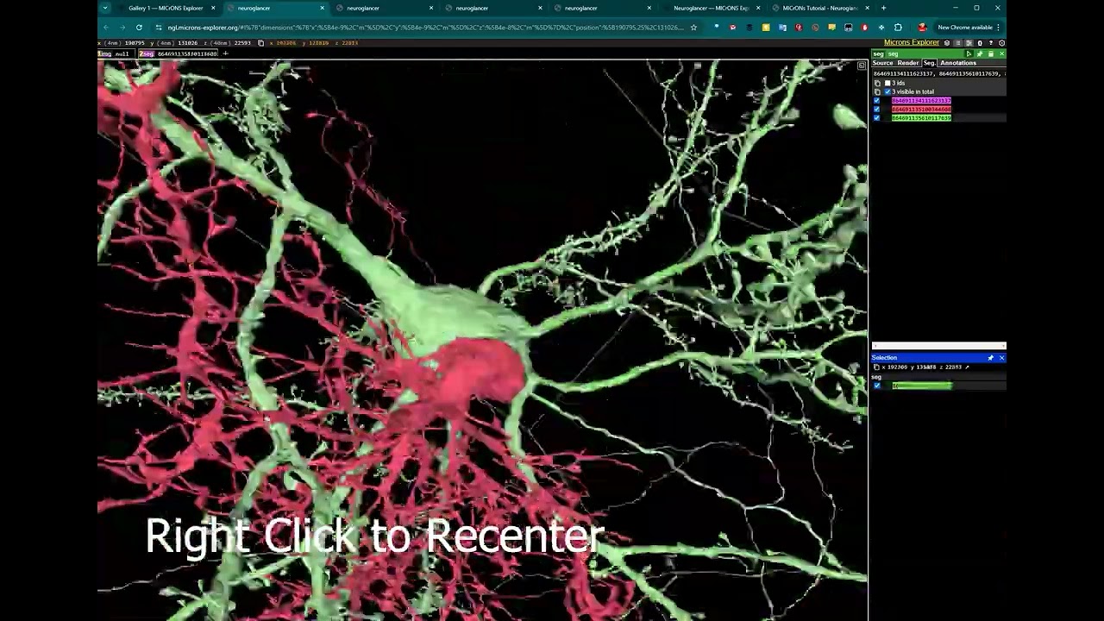Move to selection position arrow icon
The height and width of the screenshot is (621, 1104).
tap(967, 367)
